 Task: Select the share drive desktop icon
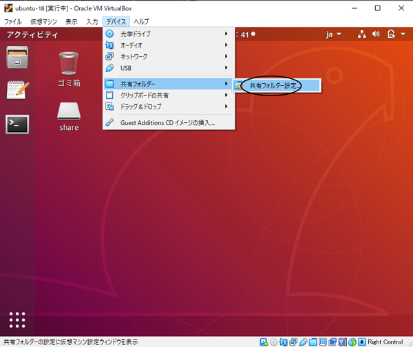click(69, 116)
